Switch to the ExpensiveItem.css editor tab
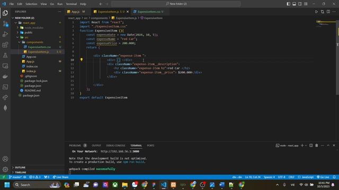This screenshot has width=339, height=190. [x=149, y=12]
